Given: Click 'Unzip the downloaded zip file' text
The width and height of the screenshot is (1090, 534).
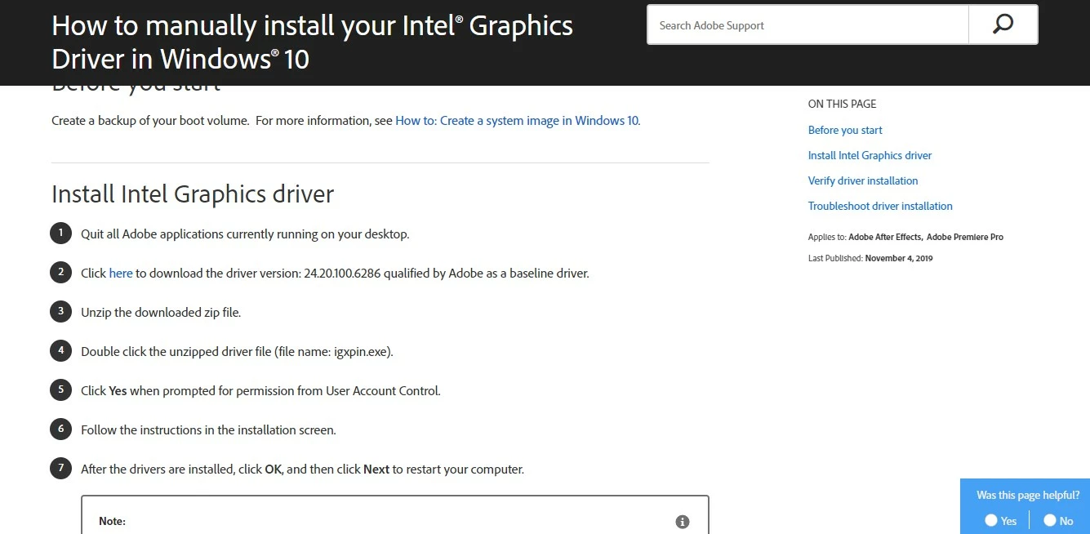Looking at the screenshot, I should [x=161, y=312].
